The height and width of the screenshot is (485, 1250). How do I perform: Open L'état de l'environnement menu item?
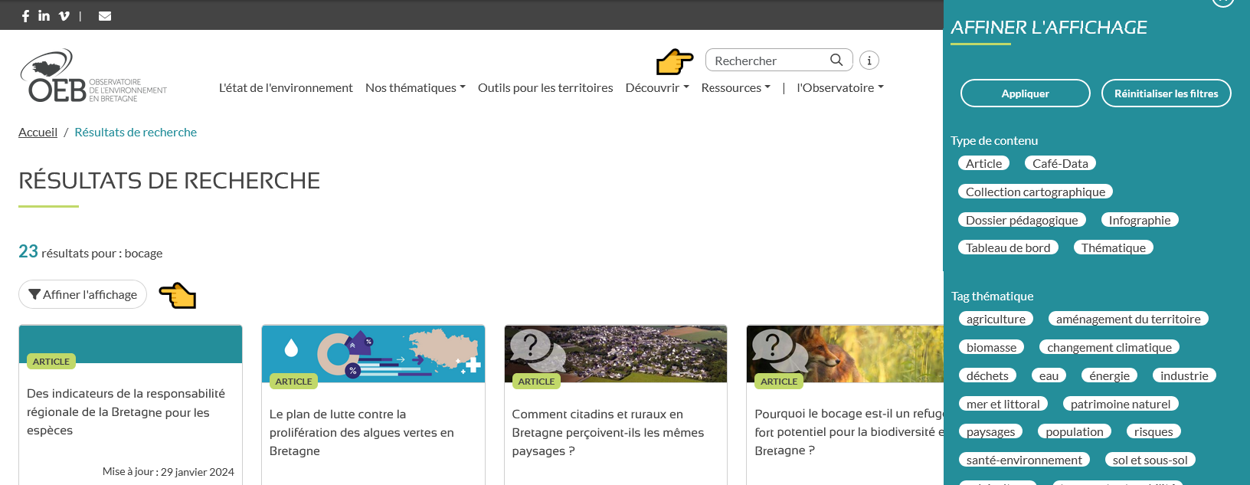click(x=286, y=87)
